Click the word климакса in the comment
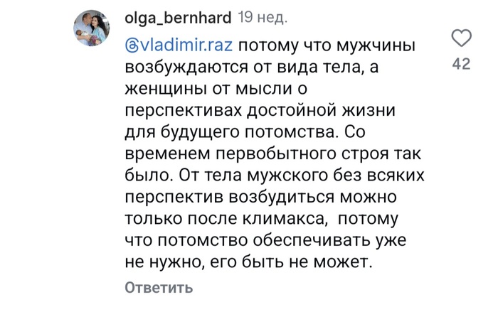498x312 pixels. tap(285, 219)
